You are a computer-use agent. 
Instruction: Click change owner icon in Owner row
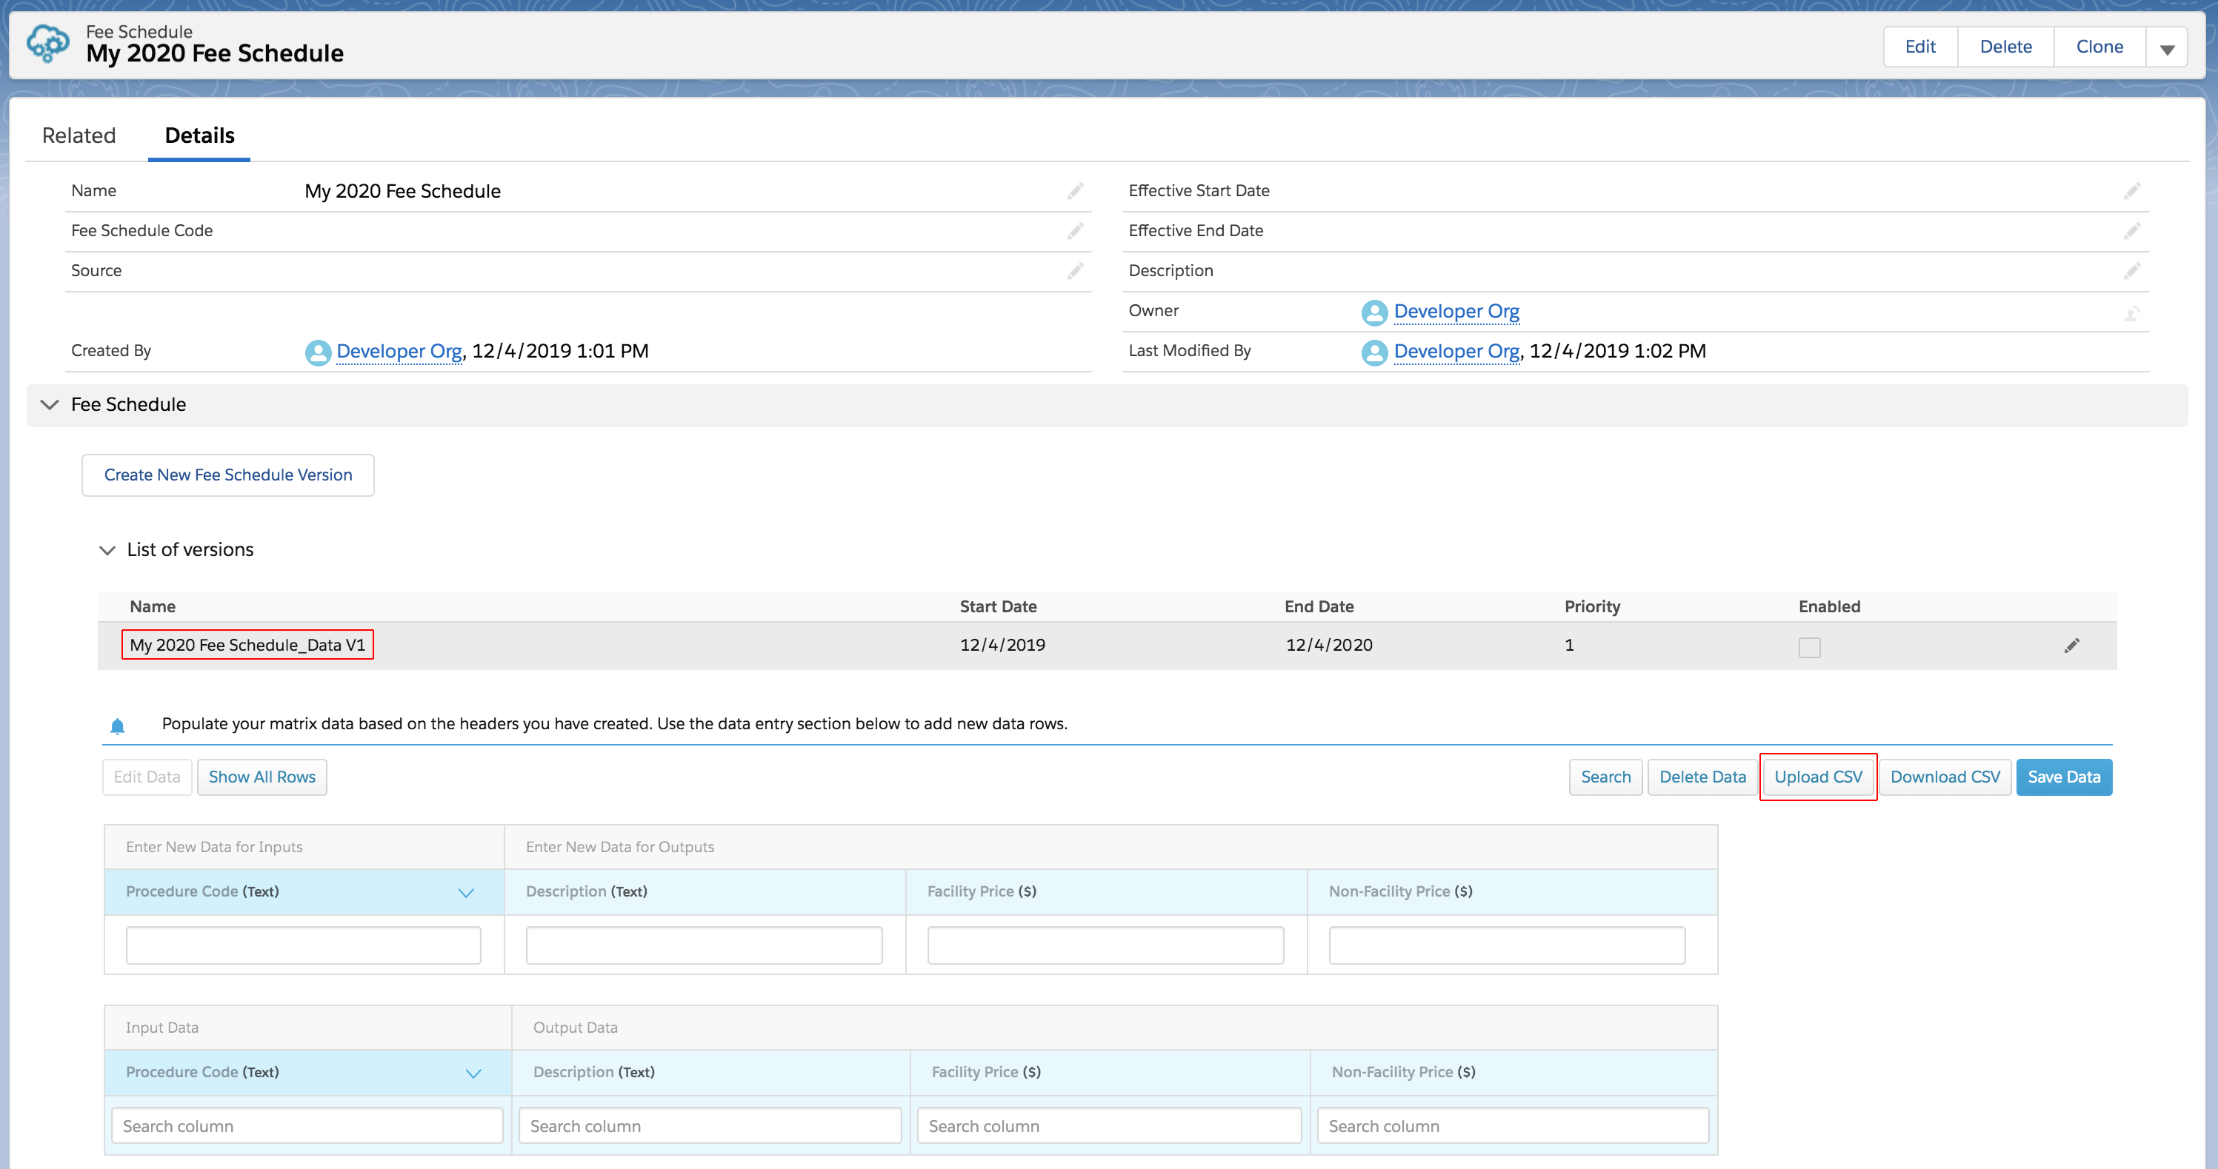pos(2132,313)
